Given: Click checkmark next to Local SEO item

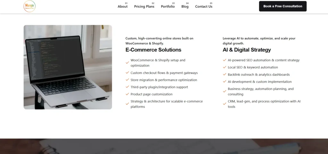Looking at the screenshot, I should point(225,67).
